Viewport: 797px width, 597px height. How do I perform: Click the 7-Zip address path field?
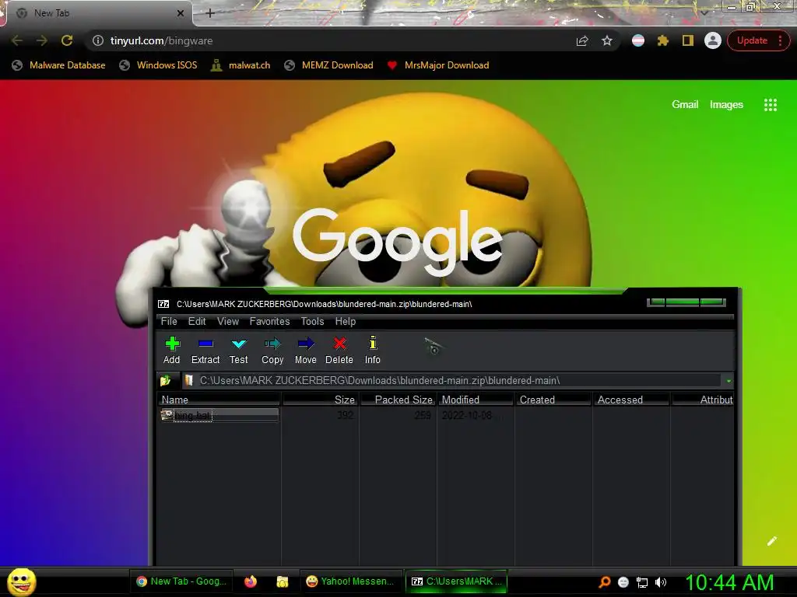(452, 381)
